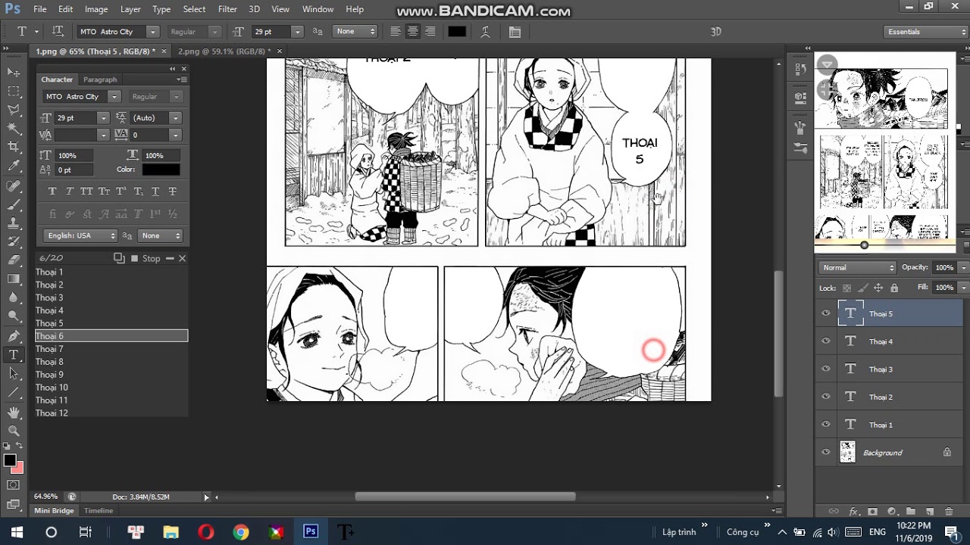Toggle the Lock all padlock button

pos(894,288)
